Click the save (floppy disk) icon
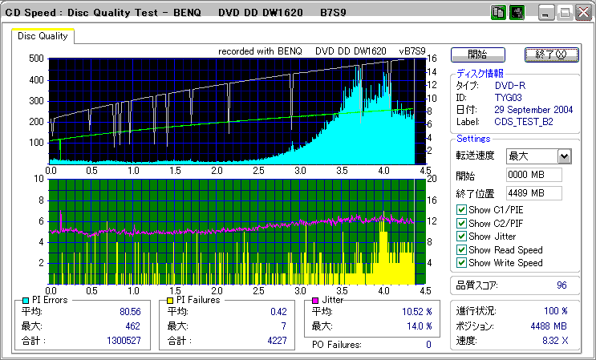The width and height of the screenshot is (596, 360). pos(516,13)
